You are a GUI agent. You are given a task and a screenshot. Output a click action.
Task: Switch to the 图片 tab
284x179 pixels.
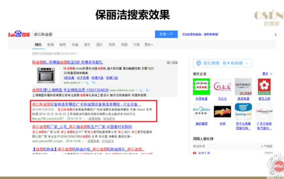click(x=100, y=45)
